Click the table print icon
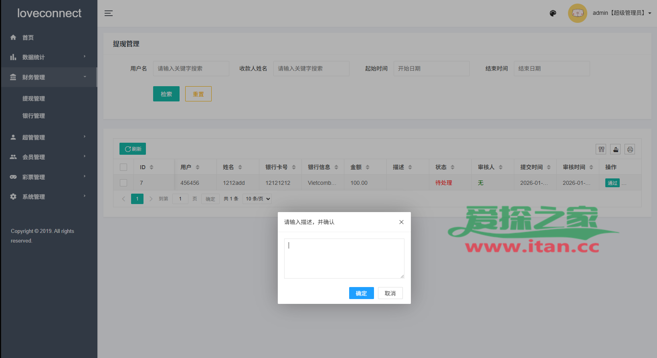 pos(630,150)
